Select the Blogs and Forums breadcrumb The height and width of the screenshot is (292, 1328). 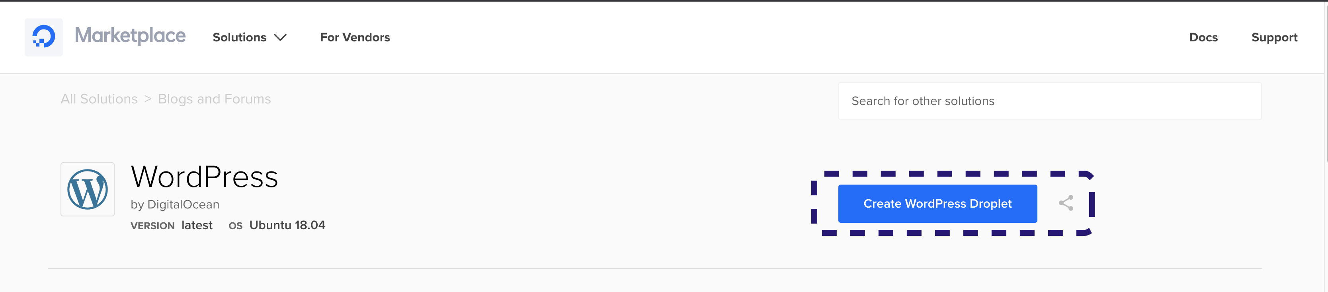pyautogui.click(x=214, y=99)
